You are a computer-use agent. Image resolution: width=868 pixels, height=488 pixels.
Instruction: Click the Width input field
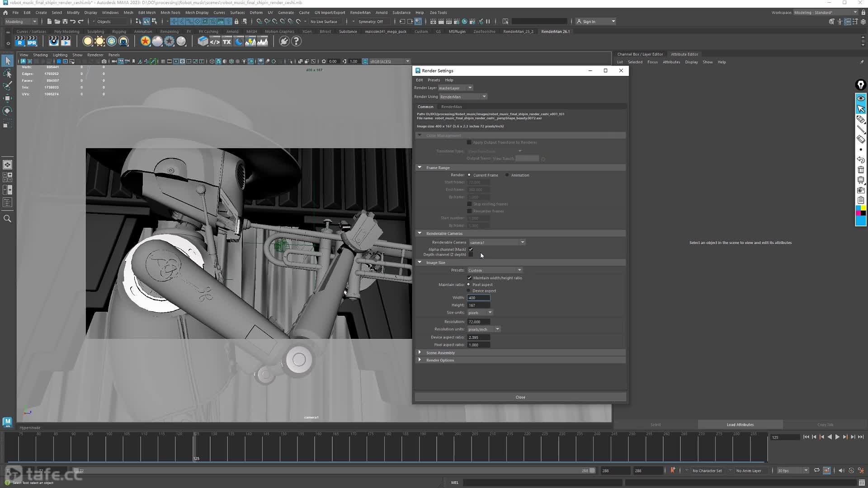(478, 298)
